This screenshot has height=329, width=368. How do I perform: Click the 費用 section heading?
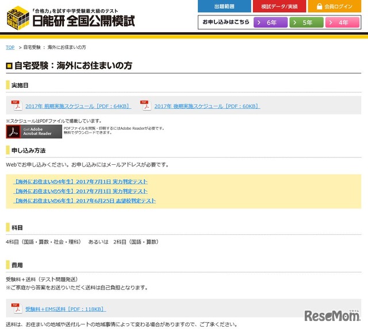click(17, 265)
